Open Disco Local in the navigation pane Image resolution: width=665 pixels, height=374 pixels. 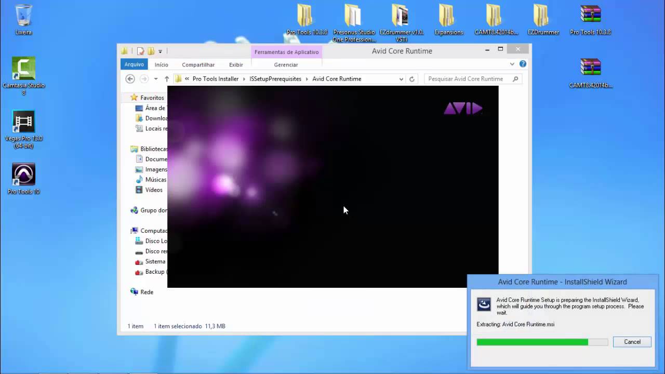click(x=151, y=241)
